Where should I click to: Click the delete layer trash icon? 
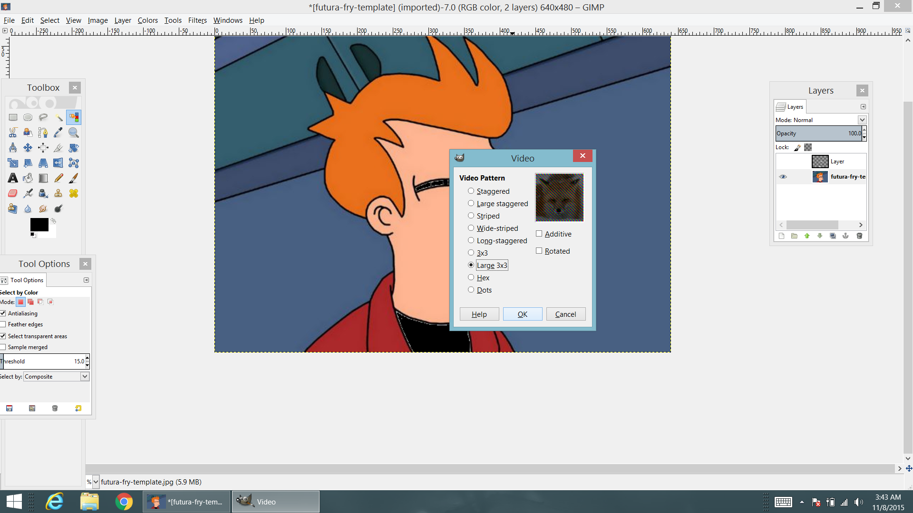click(x=859, y=236)
